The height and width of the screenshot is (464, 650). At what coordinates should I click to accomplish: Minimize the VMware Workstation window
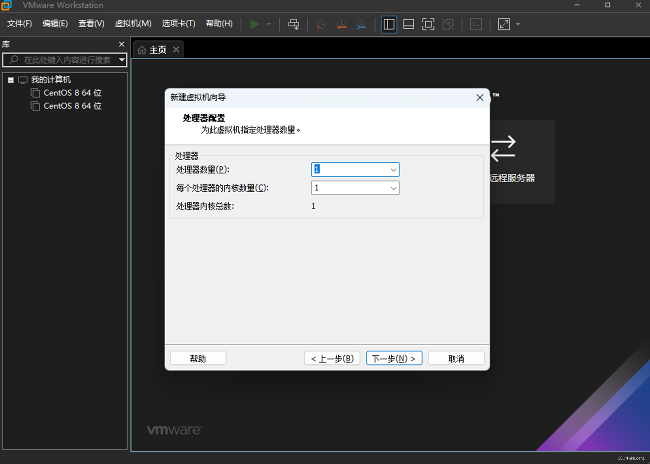(x=577, y=5)
